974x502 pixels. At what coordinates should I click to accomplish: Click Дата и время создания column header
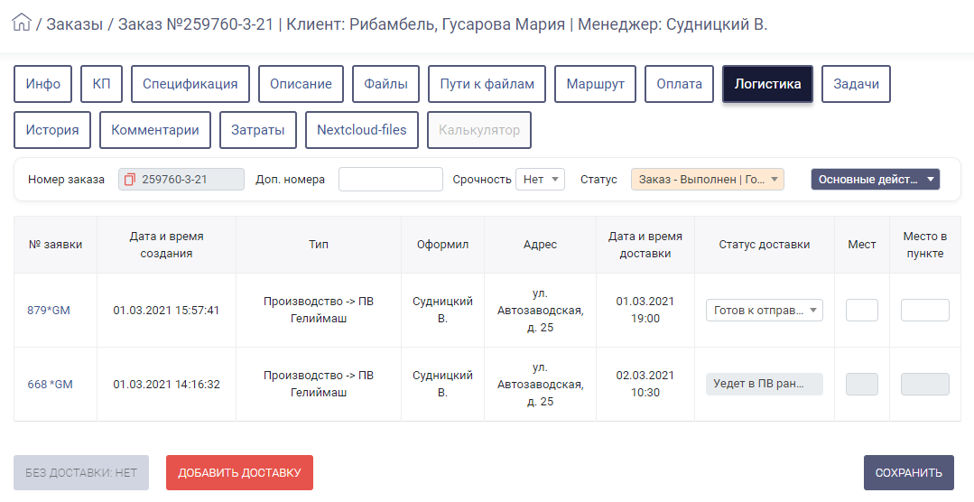[x=166, y=245]
